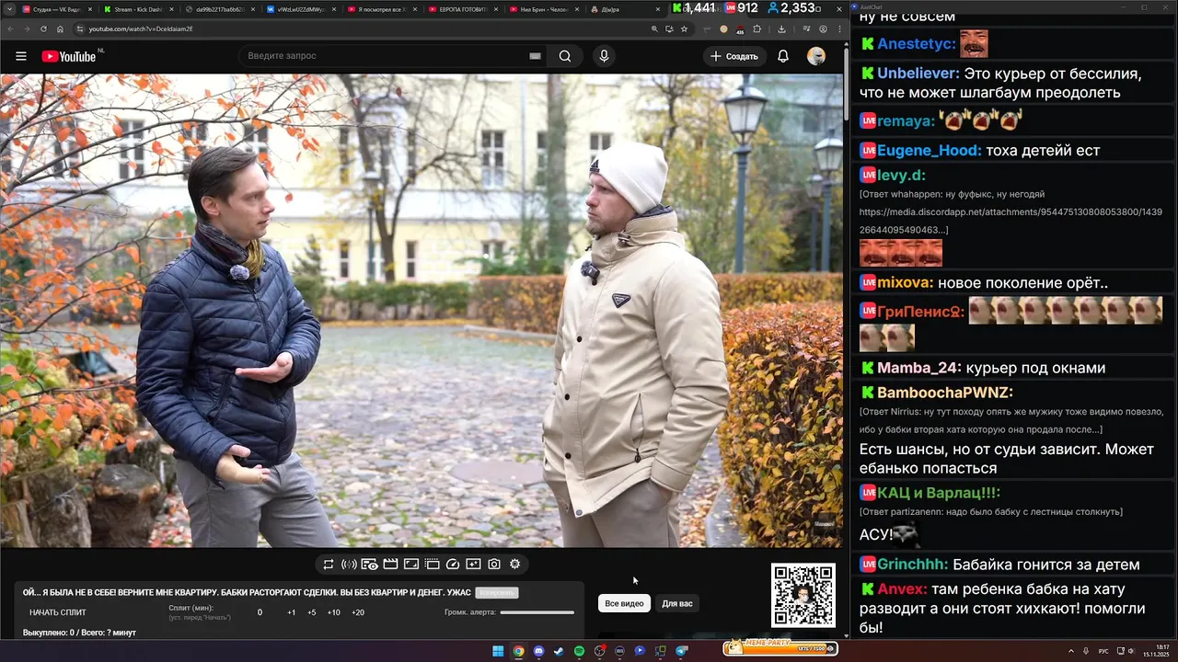Toggle the loop icon in video toolbar
This screenshot has height=662, width=1178.
pyautogui.click(x=329, y=565)
